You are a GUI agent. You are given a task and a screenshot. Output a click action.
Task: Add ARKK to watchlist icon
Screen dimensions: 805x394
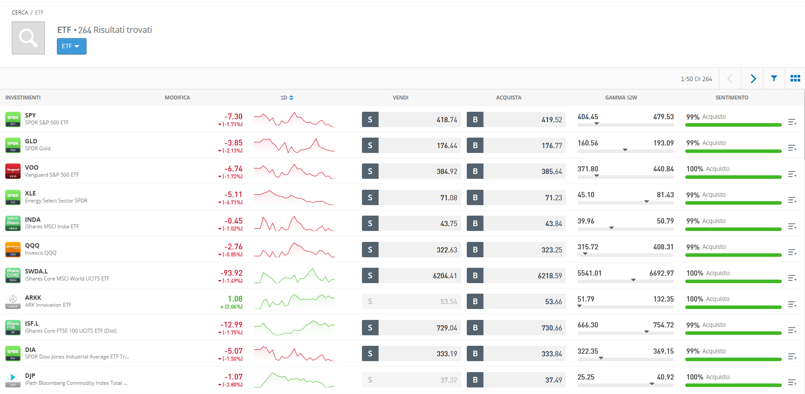click(x=792, y=304)
